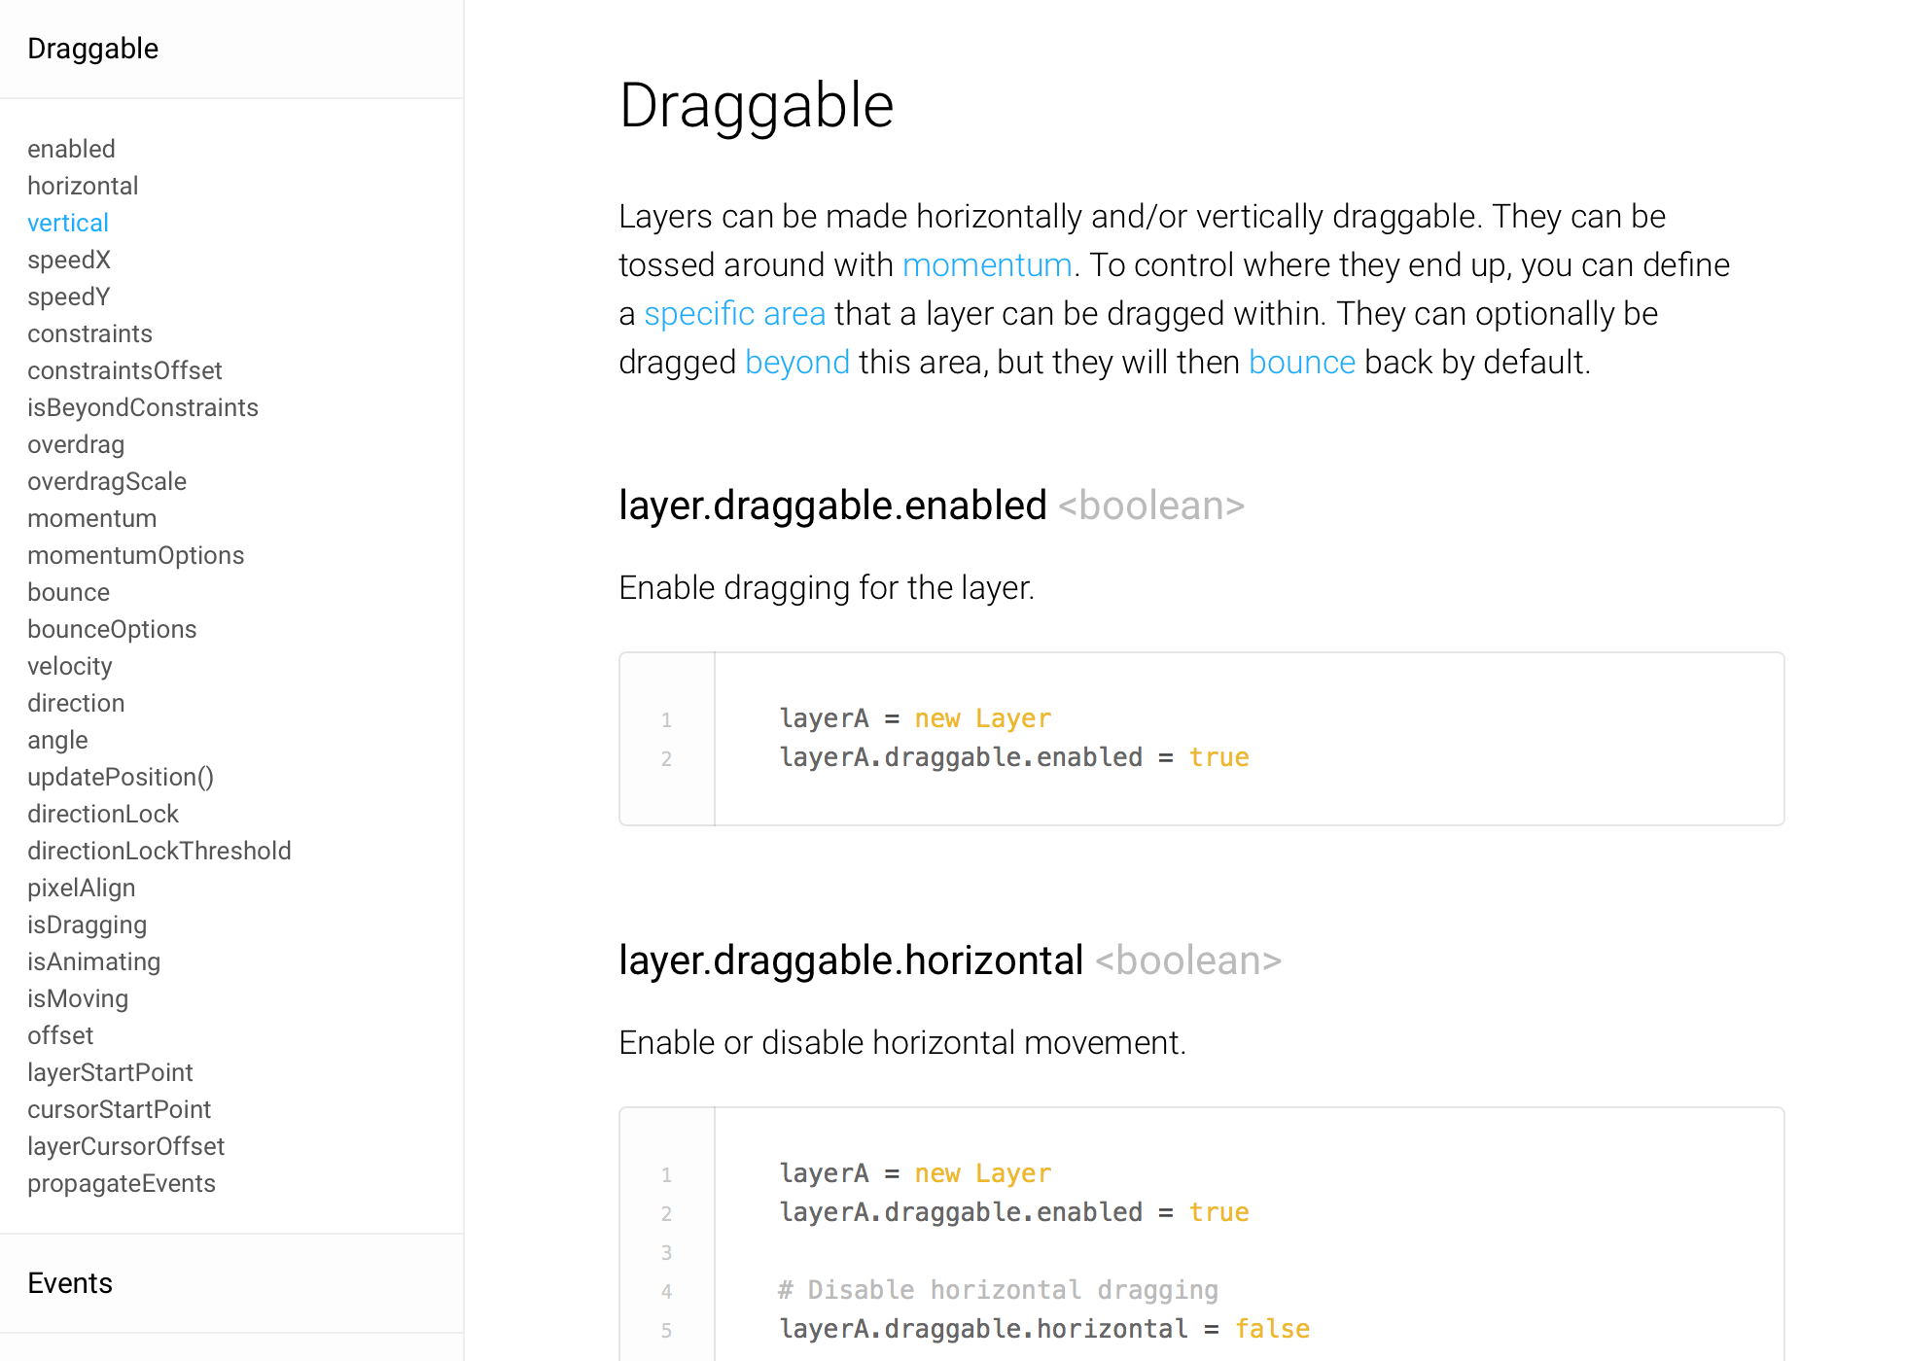Go to the 'horizontal' sidebar item
This screenshot has height=1361, width=1906.
click(83, 186)
